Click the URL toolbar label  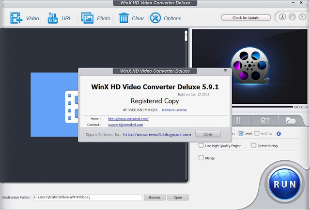point(66,18)
